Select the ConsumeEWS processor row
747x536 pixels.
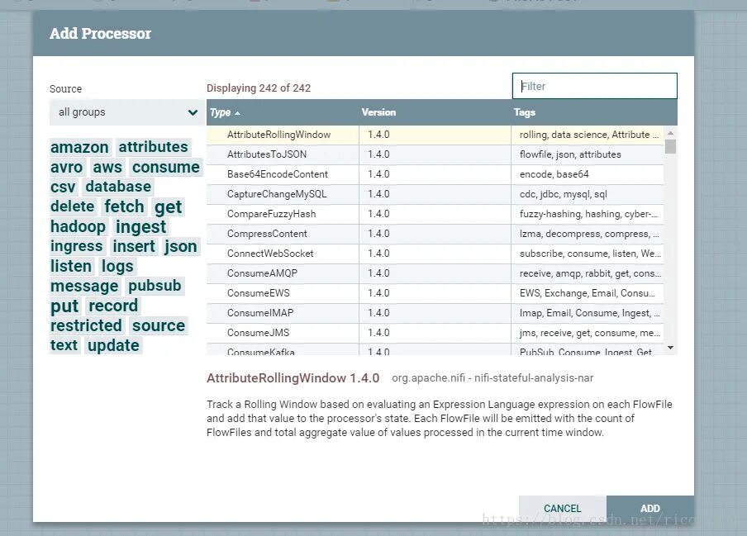tap(435, 293)
